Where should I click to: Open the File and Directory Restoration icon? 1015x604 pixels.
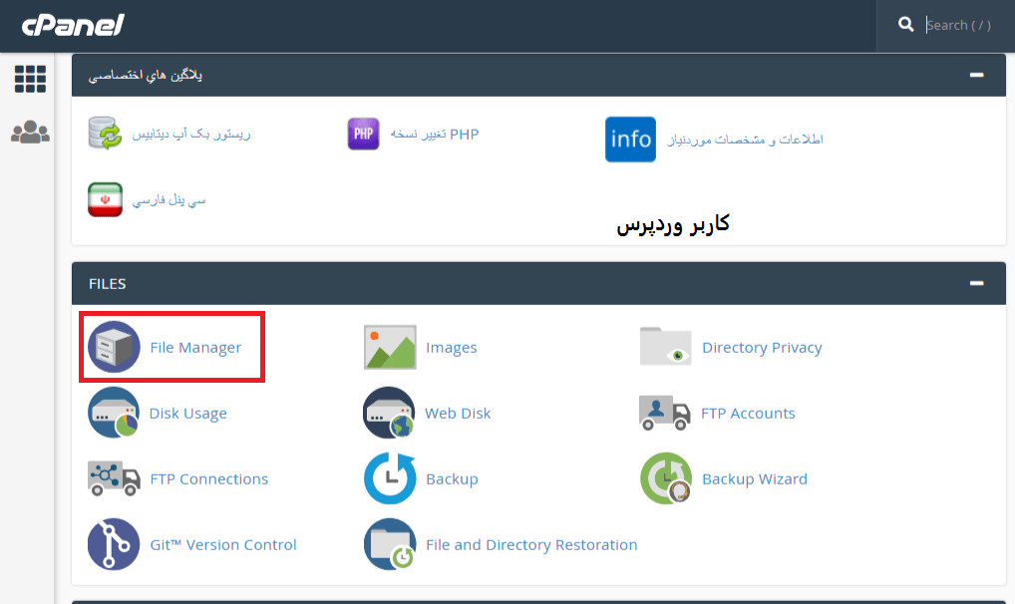[390, 544]
